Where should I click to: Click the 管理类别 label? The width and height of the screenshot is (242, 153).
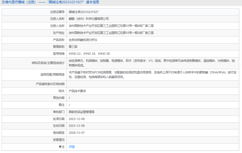point(59,47)
